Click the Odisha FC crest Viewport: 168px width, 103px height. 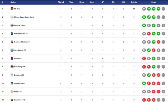(x=12, y=59)
